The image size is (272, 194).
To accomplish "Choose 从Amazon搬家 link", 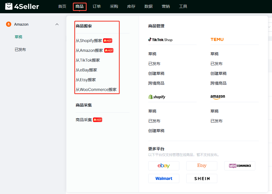I will pyautogui.click(x=89, y=50).
